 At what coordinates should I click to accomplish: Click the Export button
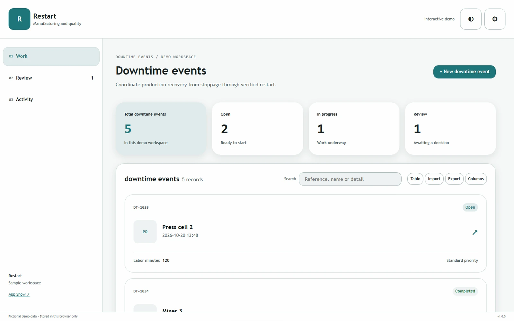(x=454, y=179)
